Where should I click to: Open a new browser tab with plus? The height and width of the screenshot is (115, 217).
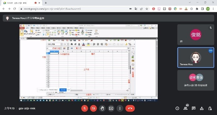tap(46, 3)
